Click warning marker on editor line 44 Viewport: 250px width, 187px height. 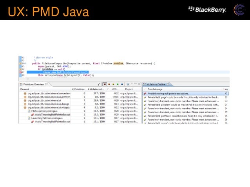(20, 63)
